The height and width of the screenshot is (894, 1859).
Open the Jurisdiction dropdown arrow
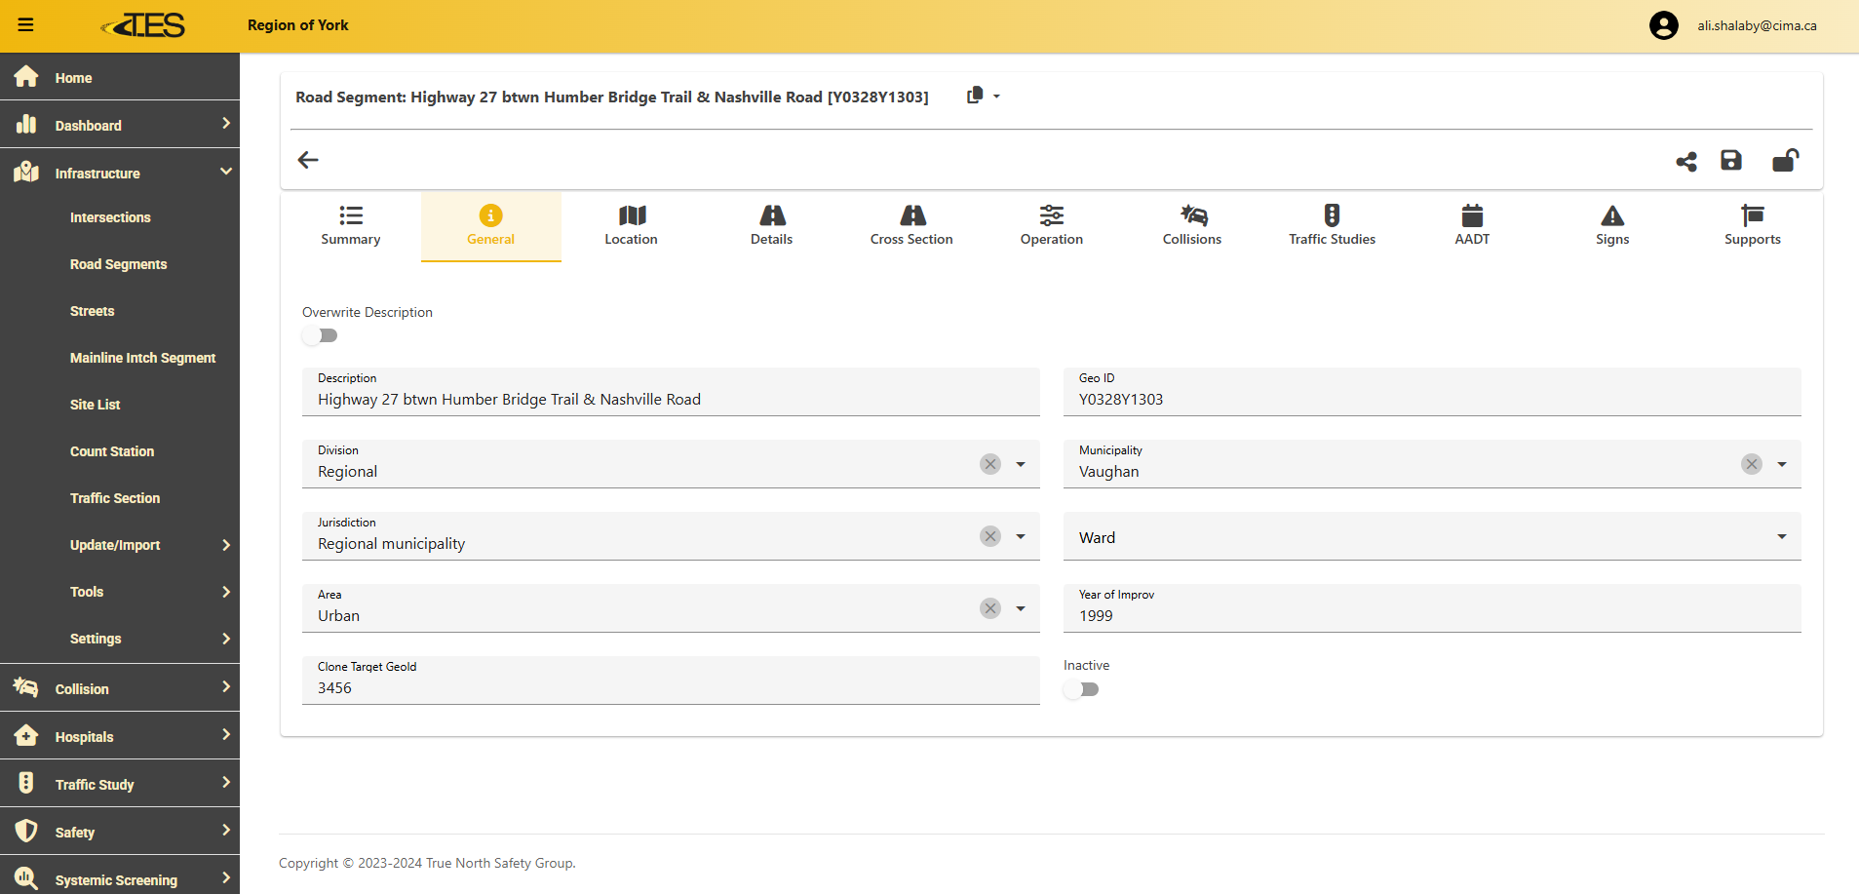point(1021,536)
